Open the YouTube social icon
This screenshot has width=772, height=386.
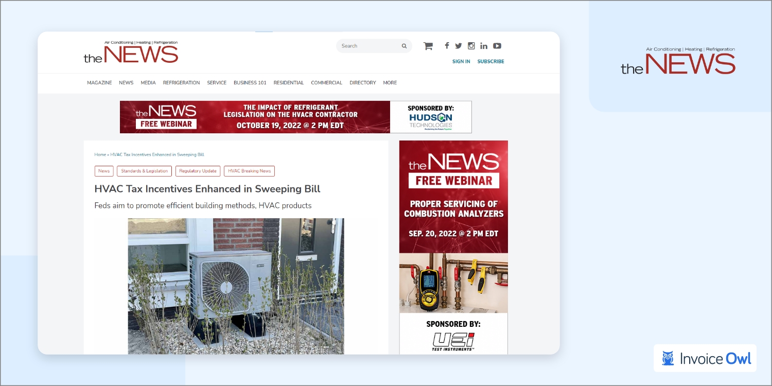497,46
